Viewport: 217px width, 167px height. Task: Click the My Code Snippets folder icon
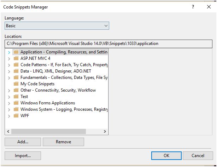pyautogui.click(x=16, y=84)
